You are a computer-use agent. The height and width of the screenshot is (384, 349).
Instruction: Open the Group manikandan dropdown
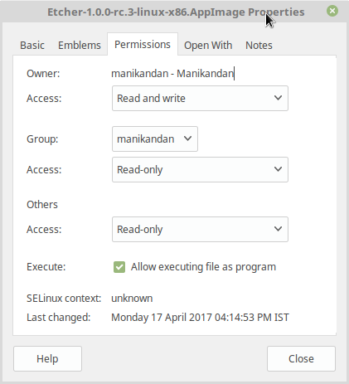[155, 139]
